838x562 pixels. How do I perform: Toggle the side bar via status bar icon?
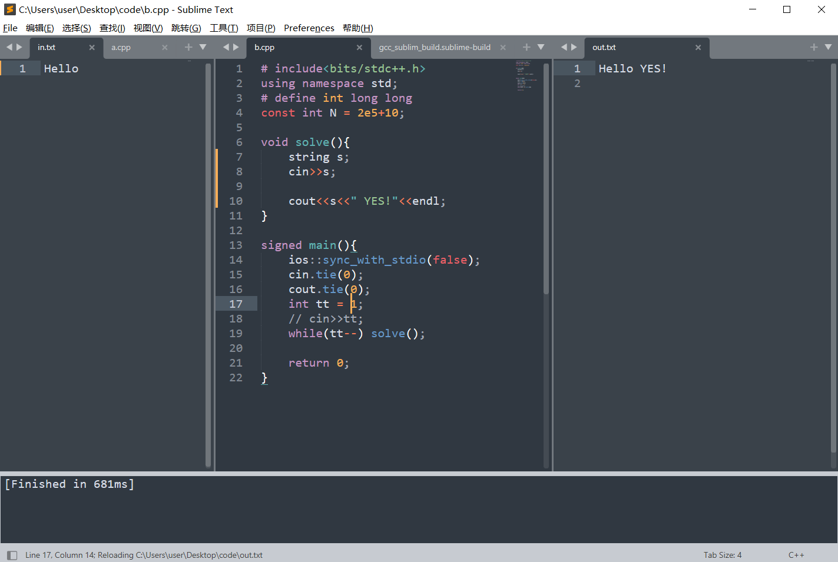(x=12, y=555)
